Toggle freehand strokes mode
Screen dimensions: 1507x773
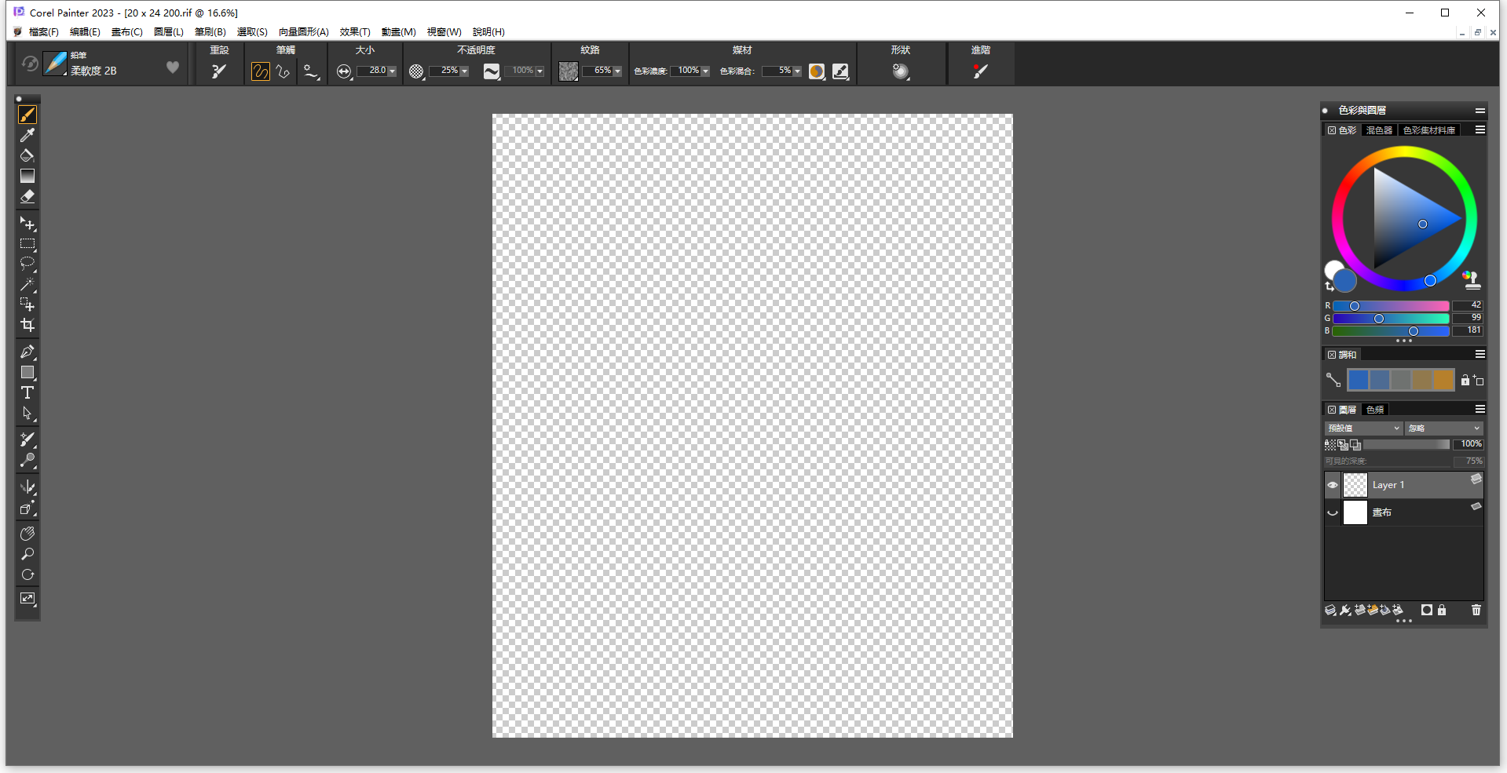click(x=260, y=71)
